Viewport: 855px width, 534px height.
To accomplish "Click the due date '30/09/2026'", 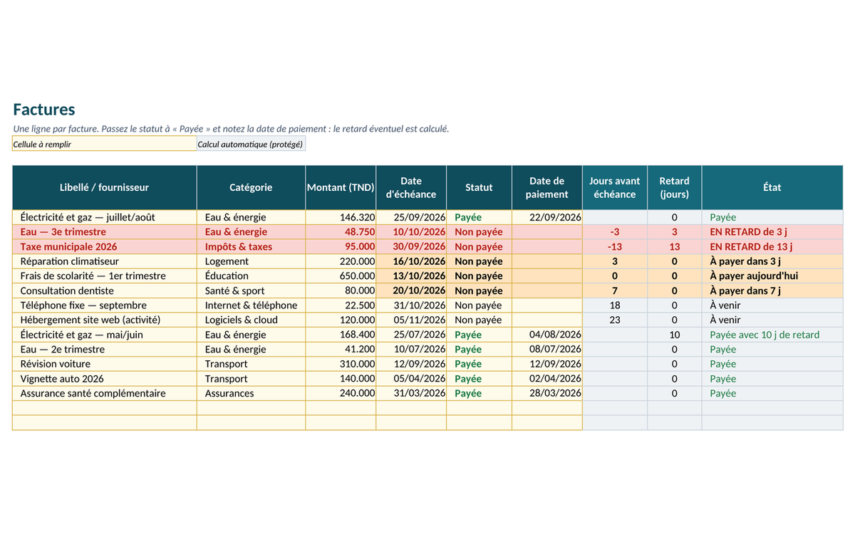I will coord(411,246).
